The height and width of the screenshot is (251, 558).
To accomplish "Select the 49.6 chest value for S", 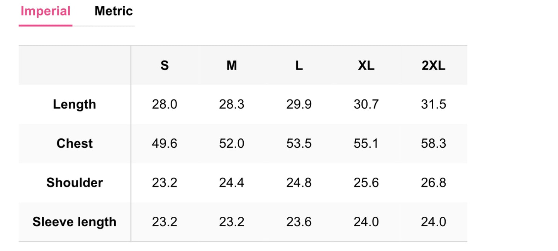I will (x=165, y=143).
